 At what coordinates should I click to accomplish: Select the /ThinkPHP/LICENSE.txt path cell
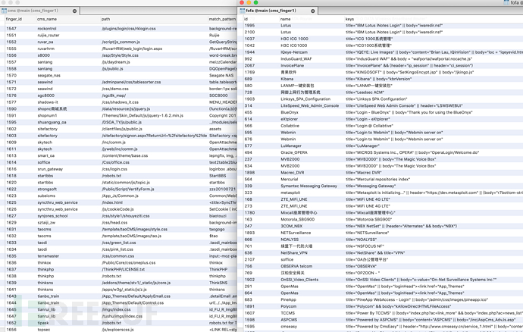coord(123,270)
